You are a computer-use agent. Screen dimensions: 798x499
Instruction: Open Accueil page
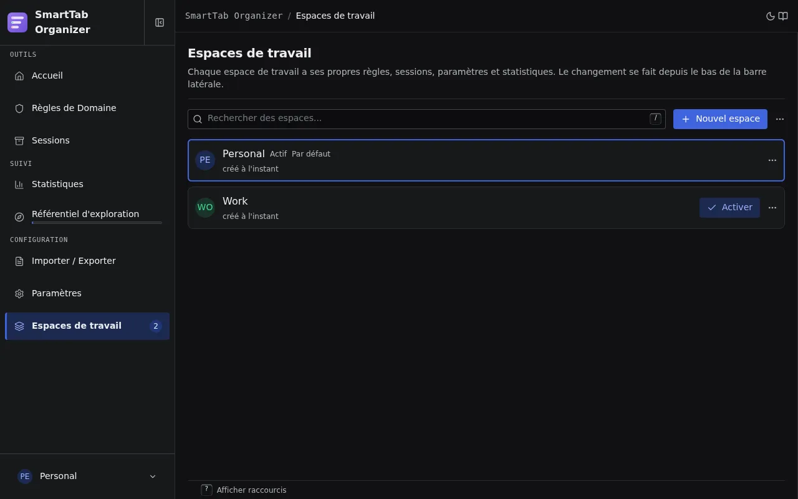[x=87, y=75]
